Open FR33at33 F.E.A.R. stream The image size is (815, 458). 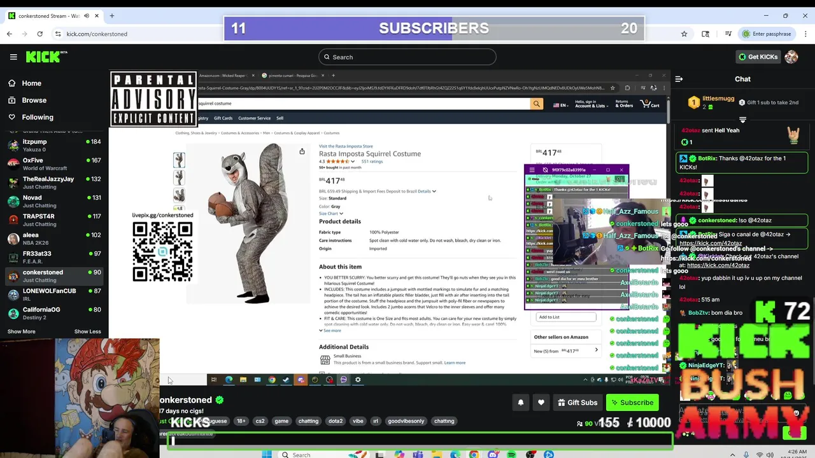pyautogui.click(x=54, y=257)
